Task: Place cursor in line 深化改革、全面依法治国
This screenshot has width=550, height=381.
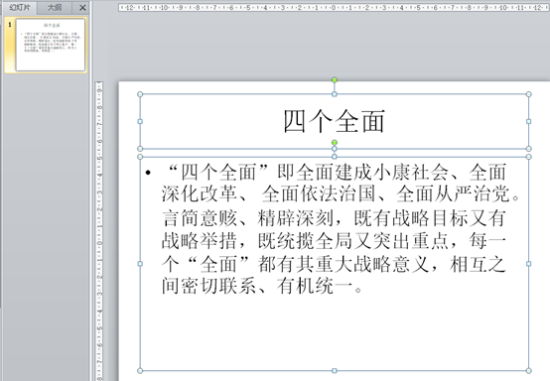Action: (341, 193)
